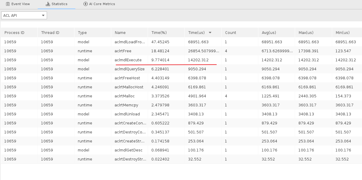Viewport: 362px width, 180px height.
Task: Select the aclrtDestroyStr... name cell
Action: click(130, 159)
